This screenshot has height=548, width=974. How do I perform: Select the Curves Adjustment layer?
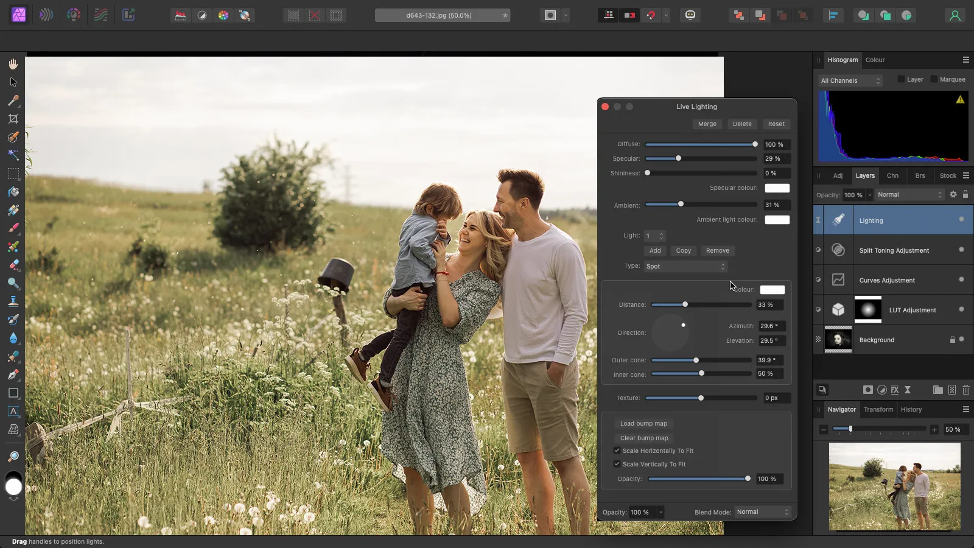(887, 281)
